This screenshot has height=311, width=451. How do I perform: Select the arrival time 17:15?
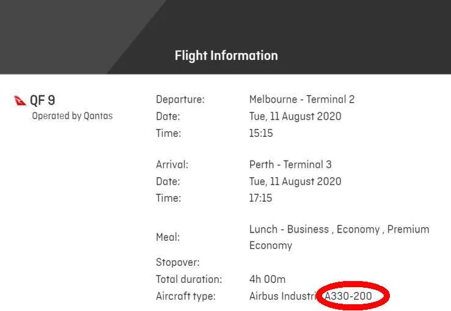point(261,198)
